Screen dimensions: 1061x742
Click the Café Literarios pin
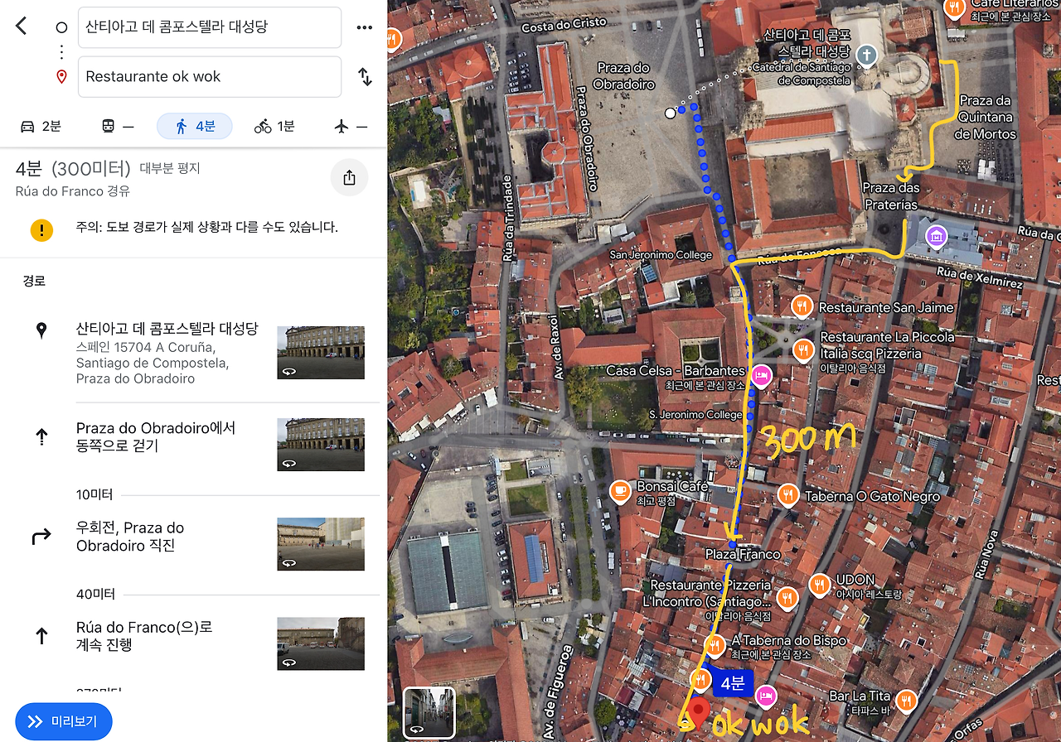[955, 8]
